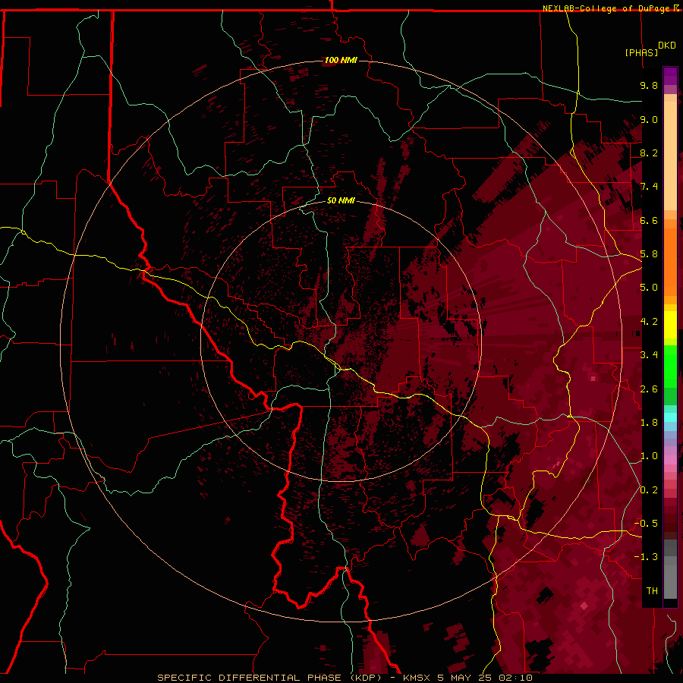Screen dimensions: 683x683
Task: Click the Specific Differential Phase KDP caption
Action: pyautogui.click(x=344, y=678)
